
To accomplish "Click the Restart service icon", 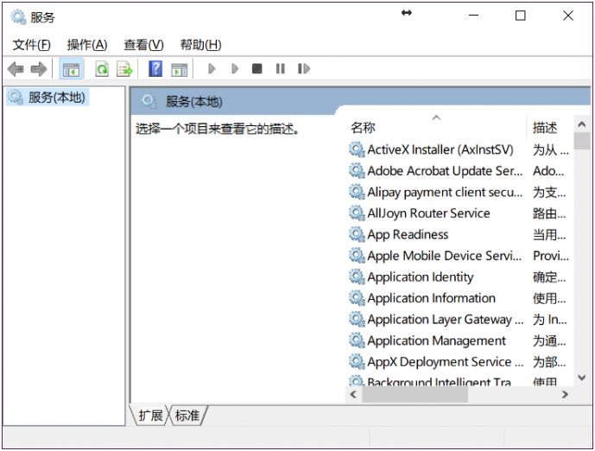I will tap(304, 69).
